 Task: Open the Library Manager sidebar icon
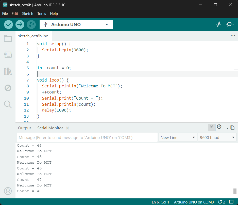[x=8, y=71]
